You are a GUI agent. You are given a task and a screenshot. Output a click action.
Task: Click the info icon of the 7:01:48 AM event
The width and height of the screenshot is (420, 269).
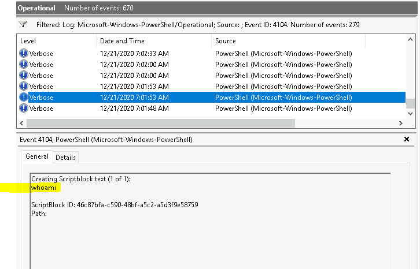[24, 108]
